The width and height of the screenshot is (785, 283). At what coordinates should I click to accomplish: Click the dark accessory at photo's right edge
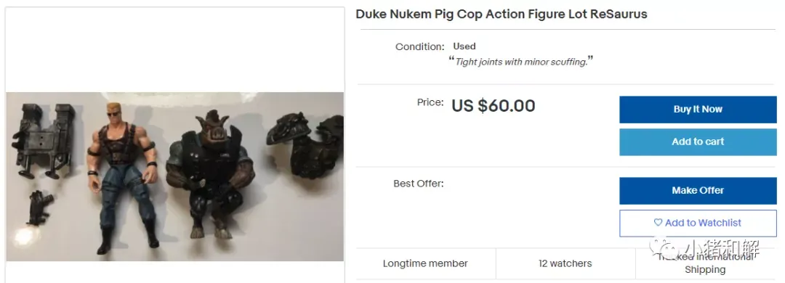(x=305, y=146)
